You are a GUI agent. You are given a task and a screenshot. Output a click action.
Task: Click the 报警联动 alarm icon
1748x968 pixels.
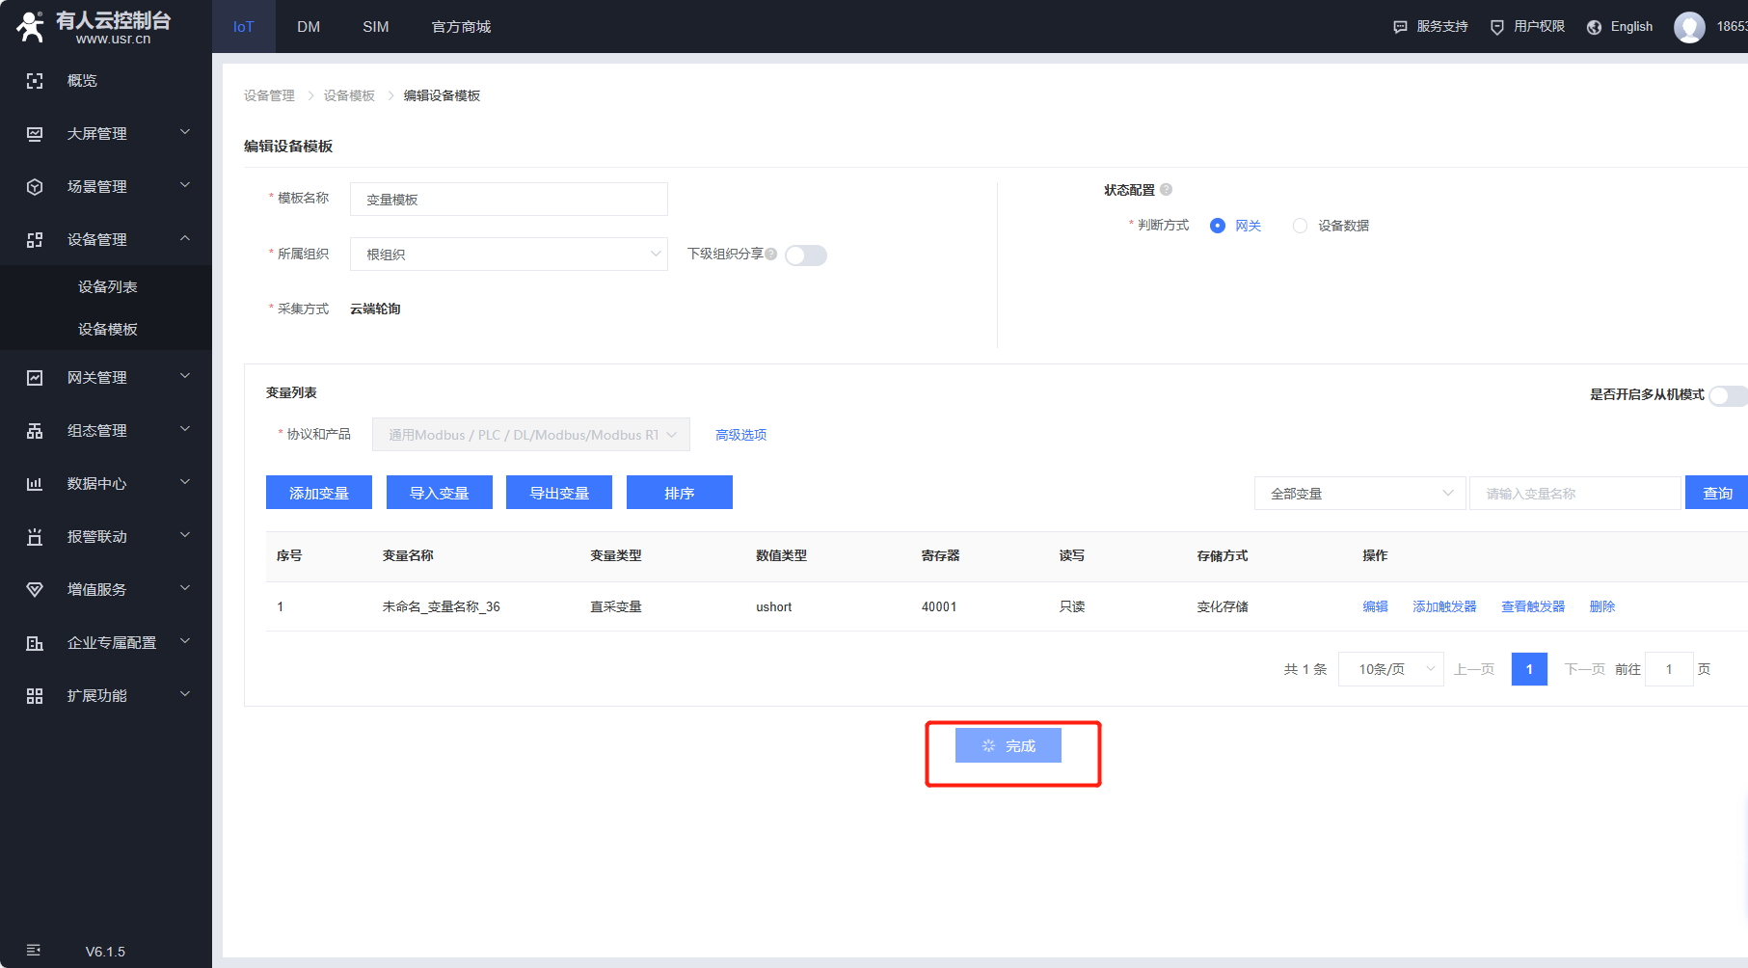[x=35, y=537]
